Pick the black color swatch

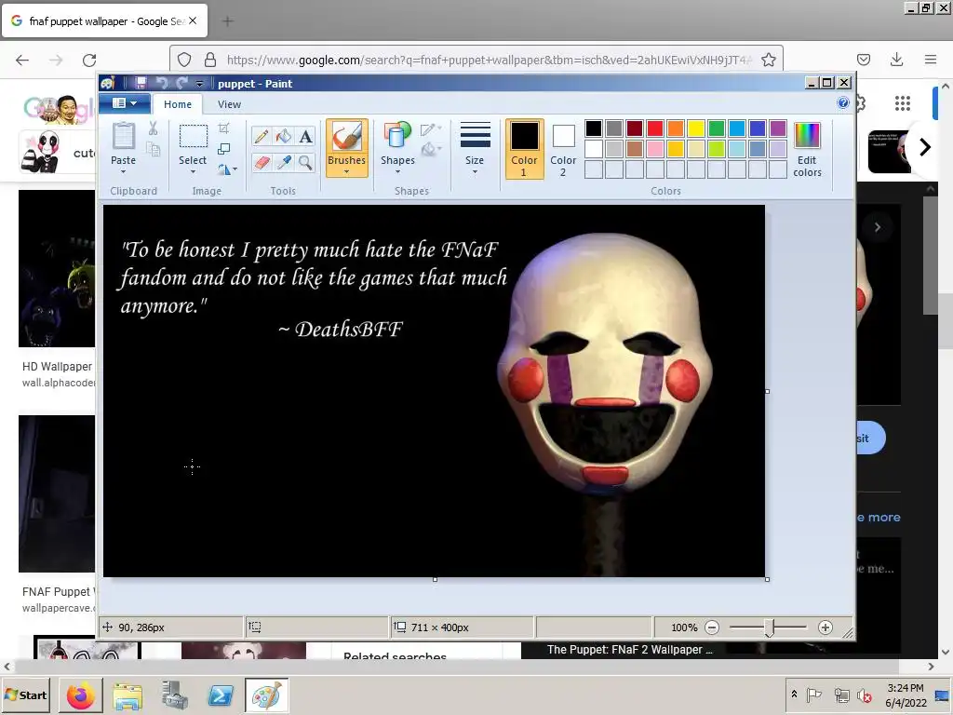[x=594, y=128]
